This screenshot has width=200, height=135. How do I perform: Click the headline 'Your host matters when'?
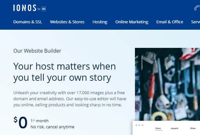tap(64, 66)
